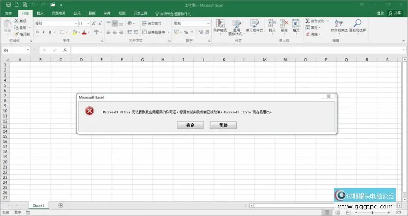Click the Print preview icon in quick access toolbar

click(x=24, y=5)
